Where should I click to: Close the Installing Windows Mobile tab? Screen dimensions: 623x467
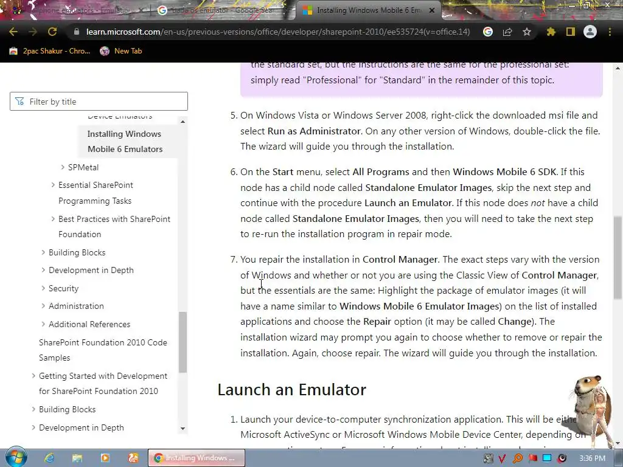click(432, 10)
